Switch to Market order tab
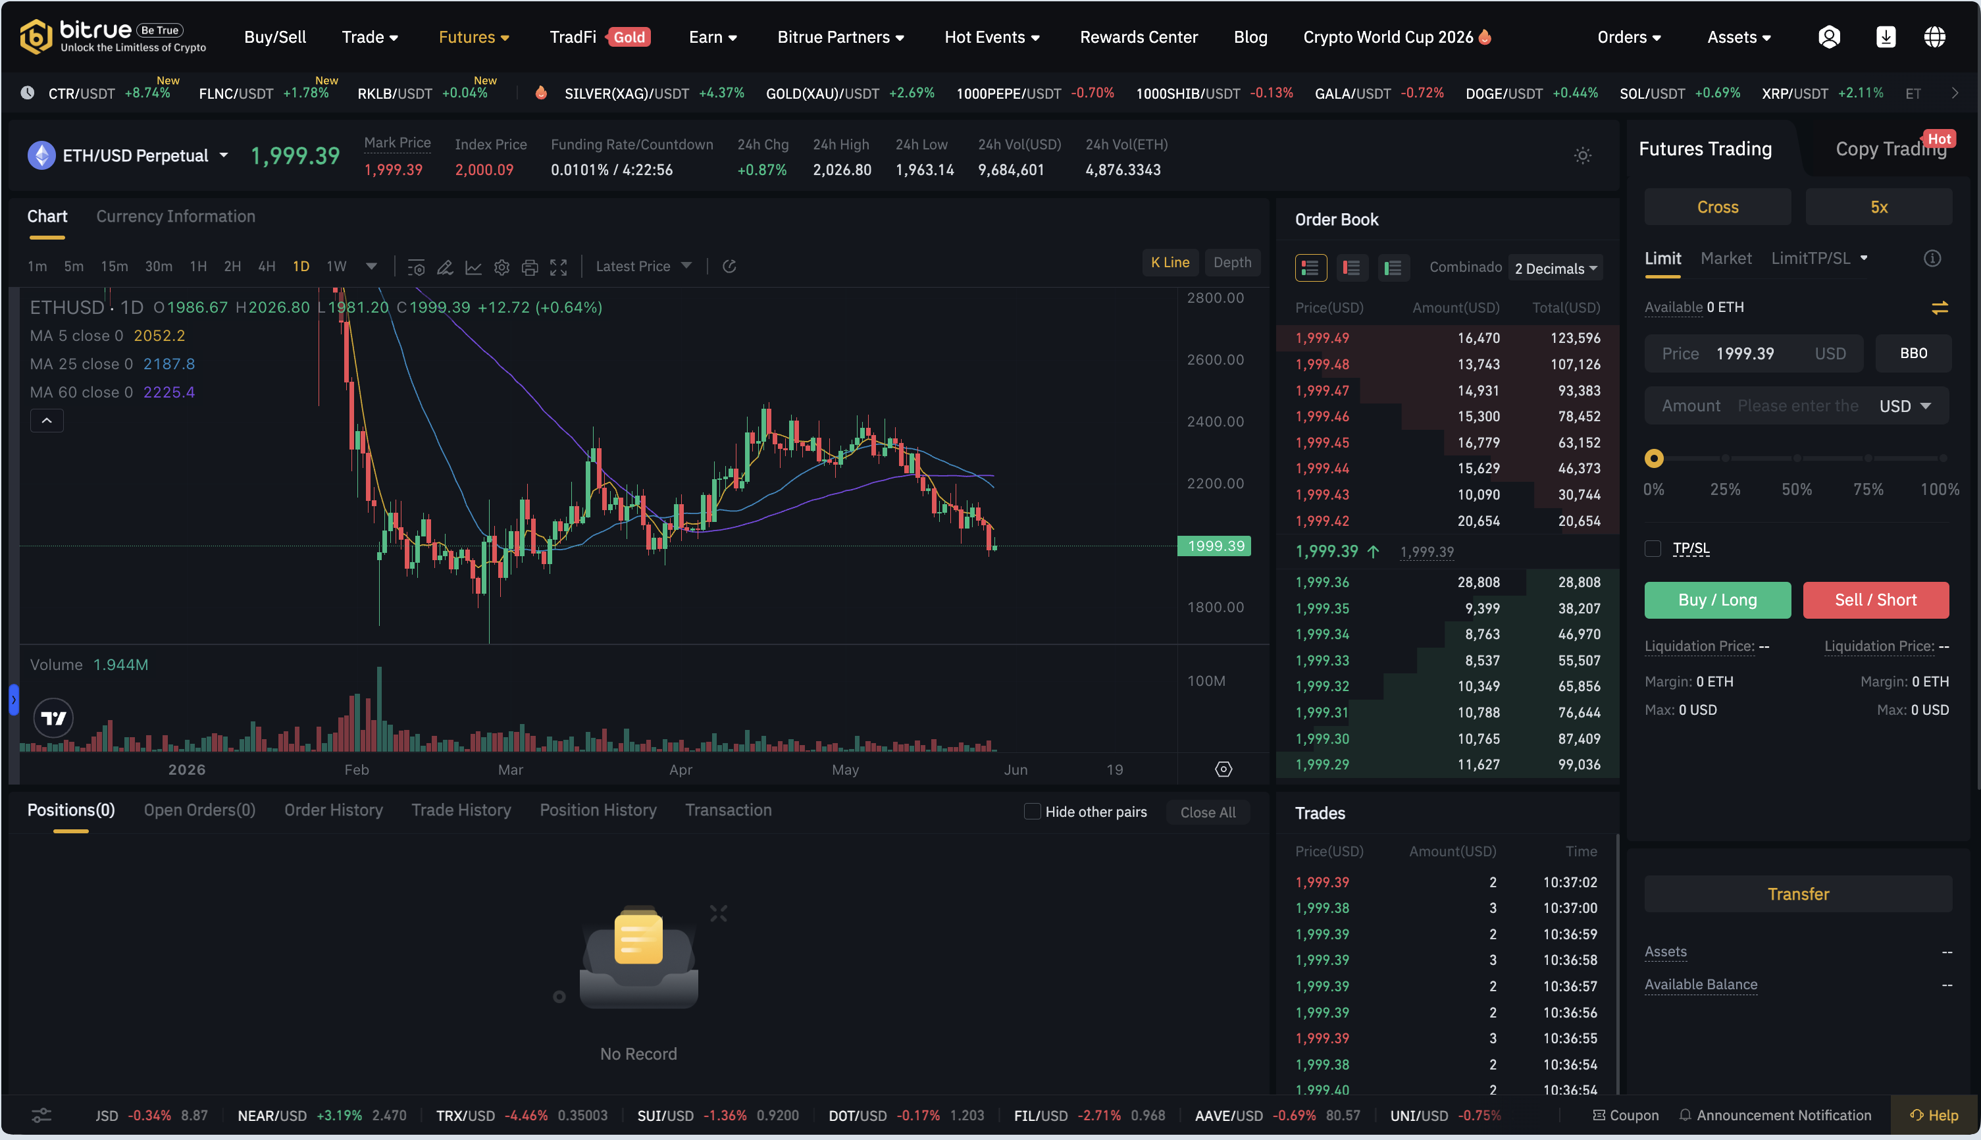1981x1140 pixels. click(1725, 259)
